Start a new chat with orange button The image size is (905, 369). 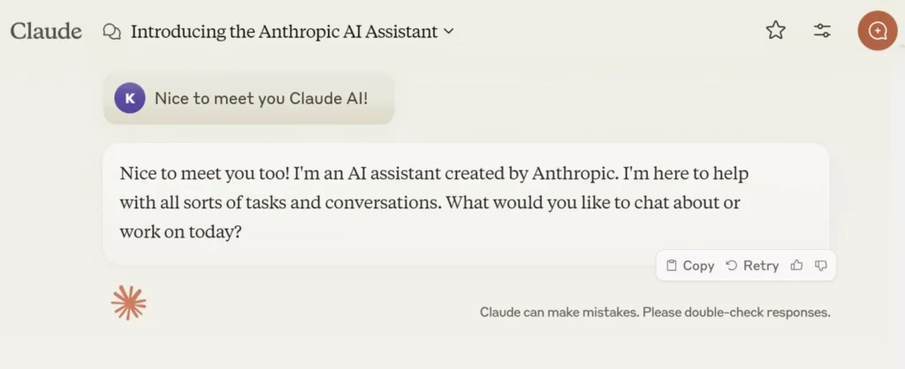[x=877, y=31]
